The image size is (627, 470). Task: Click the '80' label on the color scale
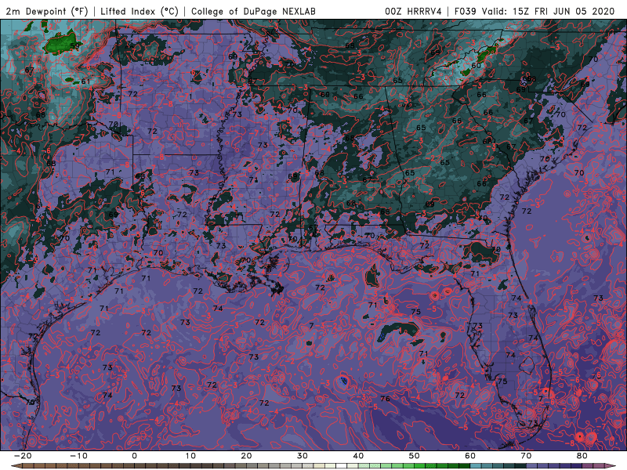[x=582, y=456]
